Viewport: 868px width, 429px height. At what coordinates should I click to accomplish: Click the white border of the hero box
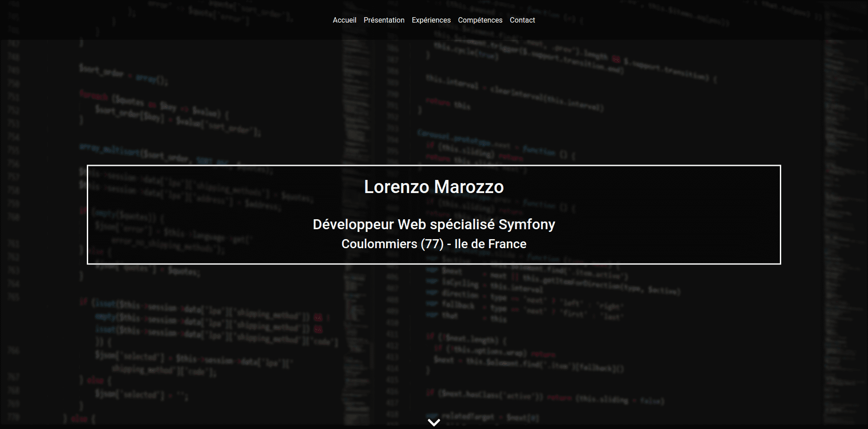click(x=88, y=215)
